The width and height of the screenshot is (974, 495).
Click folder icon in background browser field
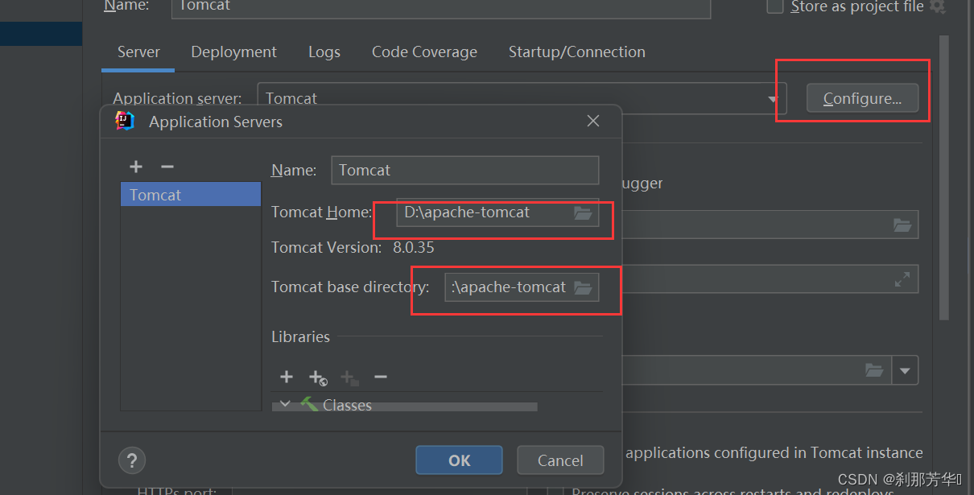coord(902,225)
